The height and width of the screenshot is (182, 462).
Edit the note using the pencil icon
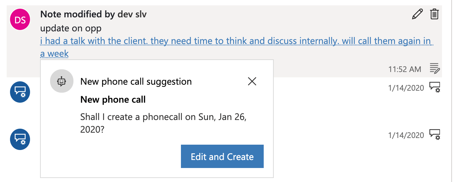click(x=417, y=14)
